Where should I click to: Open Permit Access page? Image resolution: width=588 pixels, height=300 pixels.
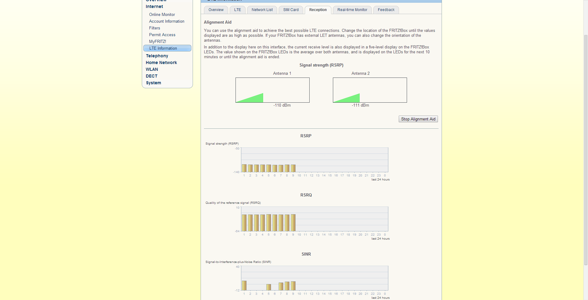click(162, 35)
